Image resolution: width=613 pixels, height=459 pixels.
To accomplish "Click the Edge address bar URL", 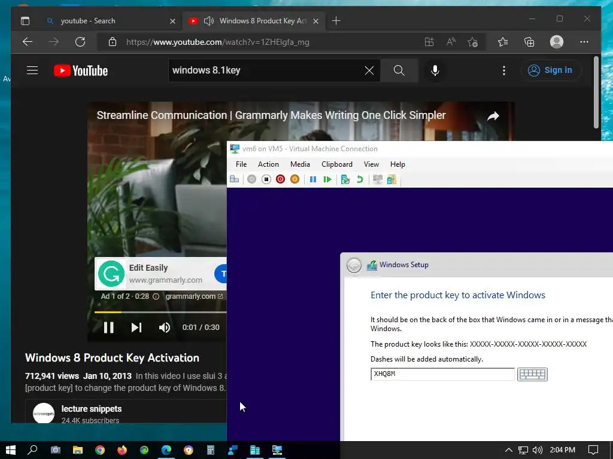I will click(217, 42).
